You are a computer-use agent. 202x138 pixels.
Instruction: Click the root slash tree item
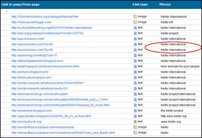[x=7, y=11]
